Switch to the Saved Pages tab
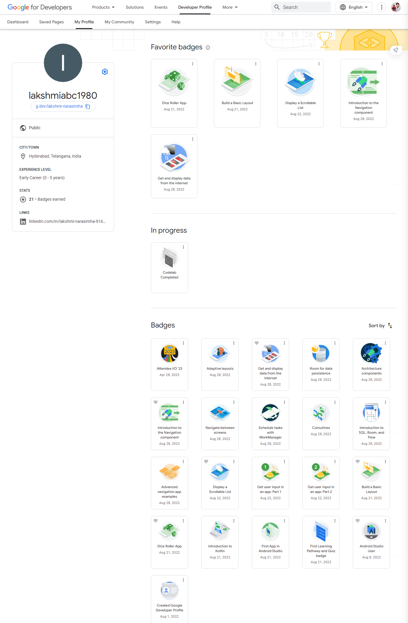The width and height of the screenshot is (408, 623). point(51,22)
